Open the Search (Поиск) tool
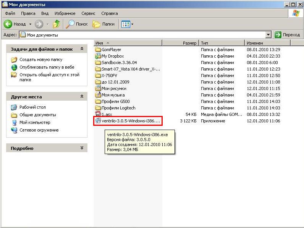Image resolution: width=304 pixels, height=228 pixels. [x=77, y=24]
